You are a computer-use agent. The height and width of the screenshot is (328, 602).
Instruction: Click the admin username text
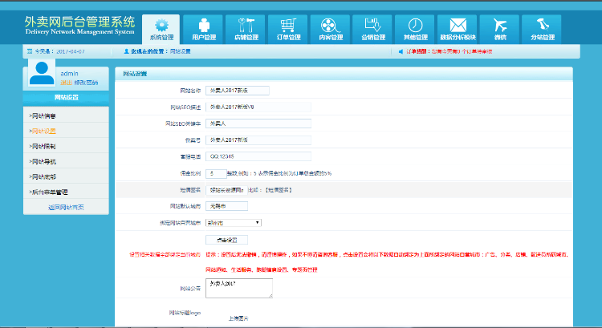coord(70,73)
